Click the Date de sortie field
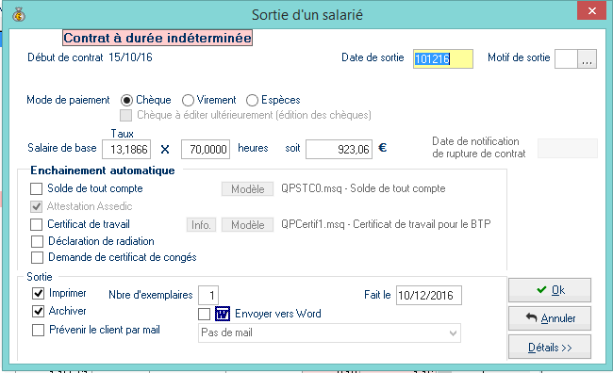The height and width of the screenshot is (373, 613). point(443,59)
